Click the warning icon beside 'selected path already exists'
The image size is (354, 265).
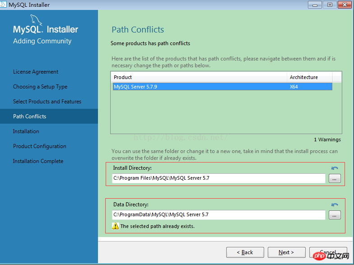pos(116,226)
